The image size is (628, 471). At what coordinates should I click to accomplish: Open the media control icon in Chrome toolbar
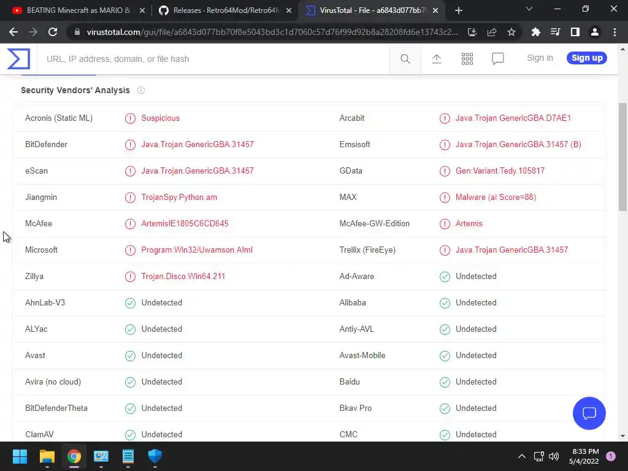point(555,32)
